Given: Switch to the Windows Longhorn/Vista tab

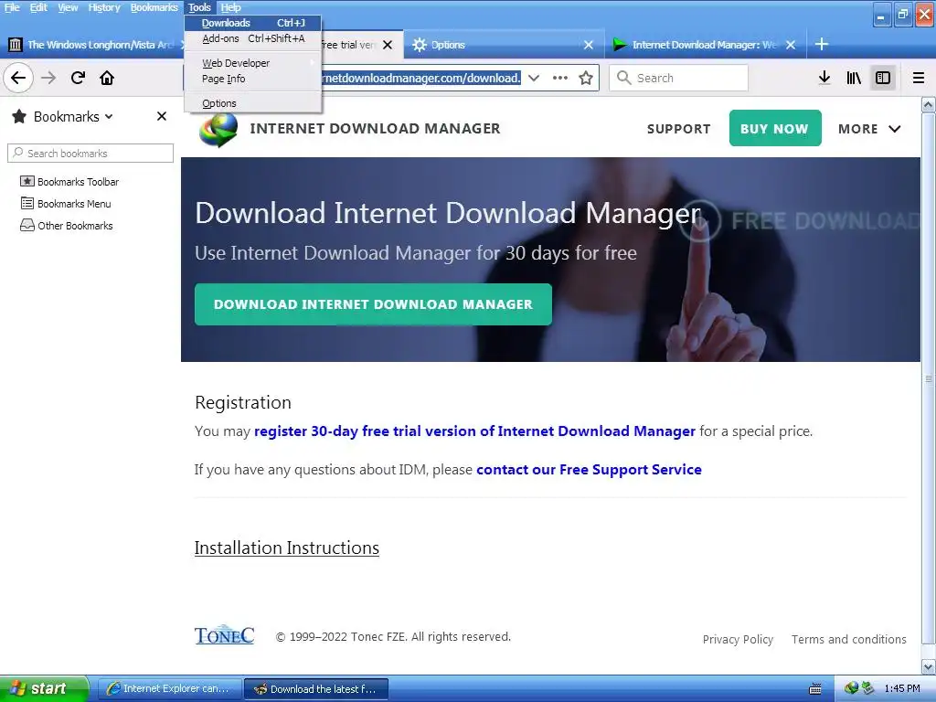Looking at the screenshot, I should click(x=95, y=45).
